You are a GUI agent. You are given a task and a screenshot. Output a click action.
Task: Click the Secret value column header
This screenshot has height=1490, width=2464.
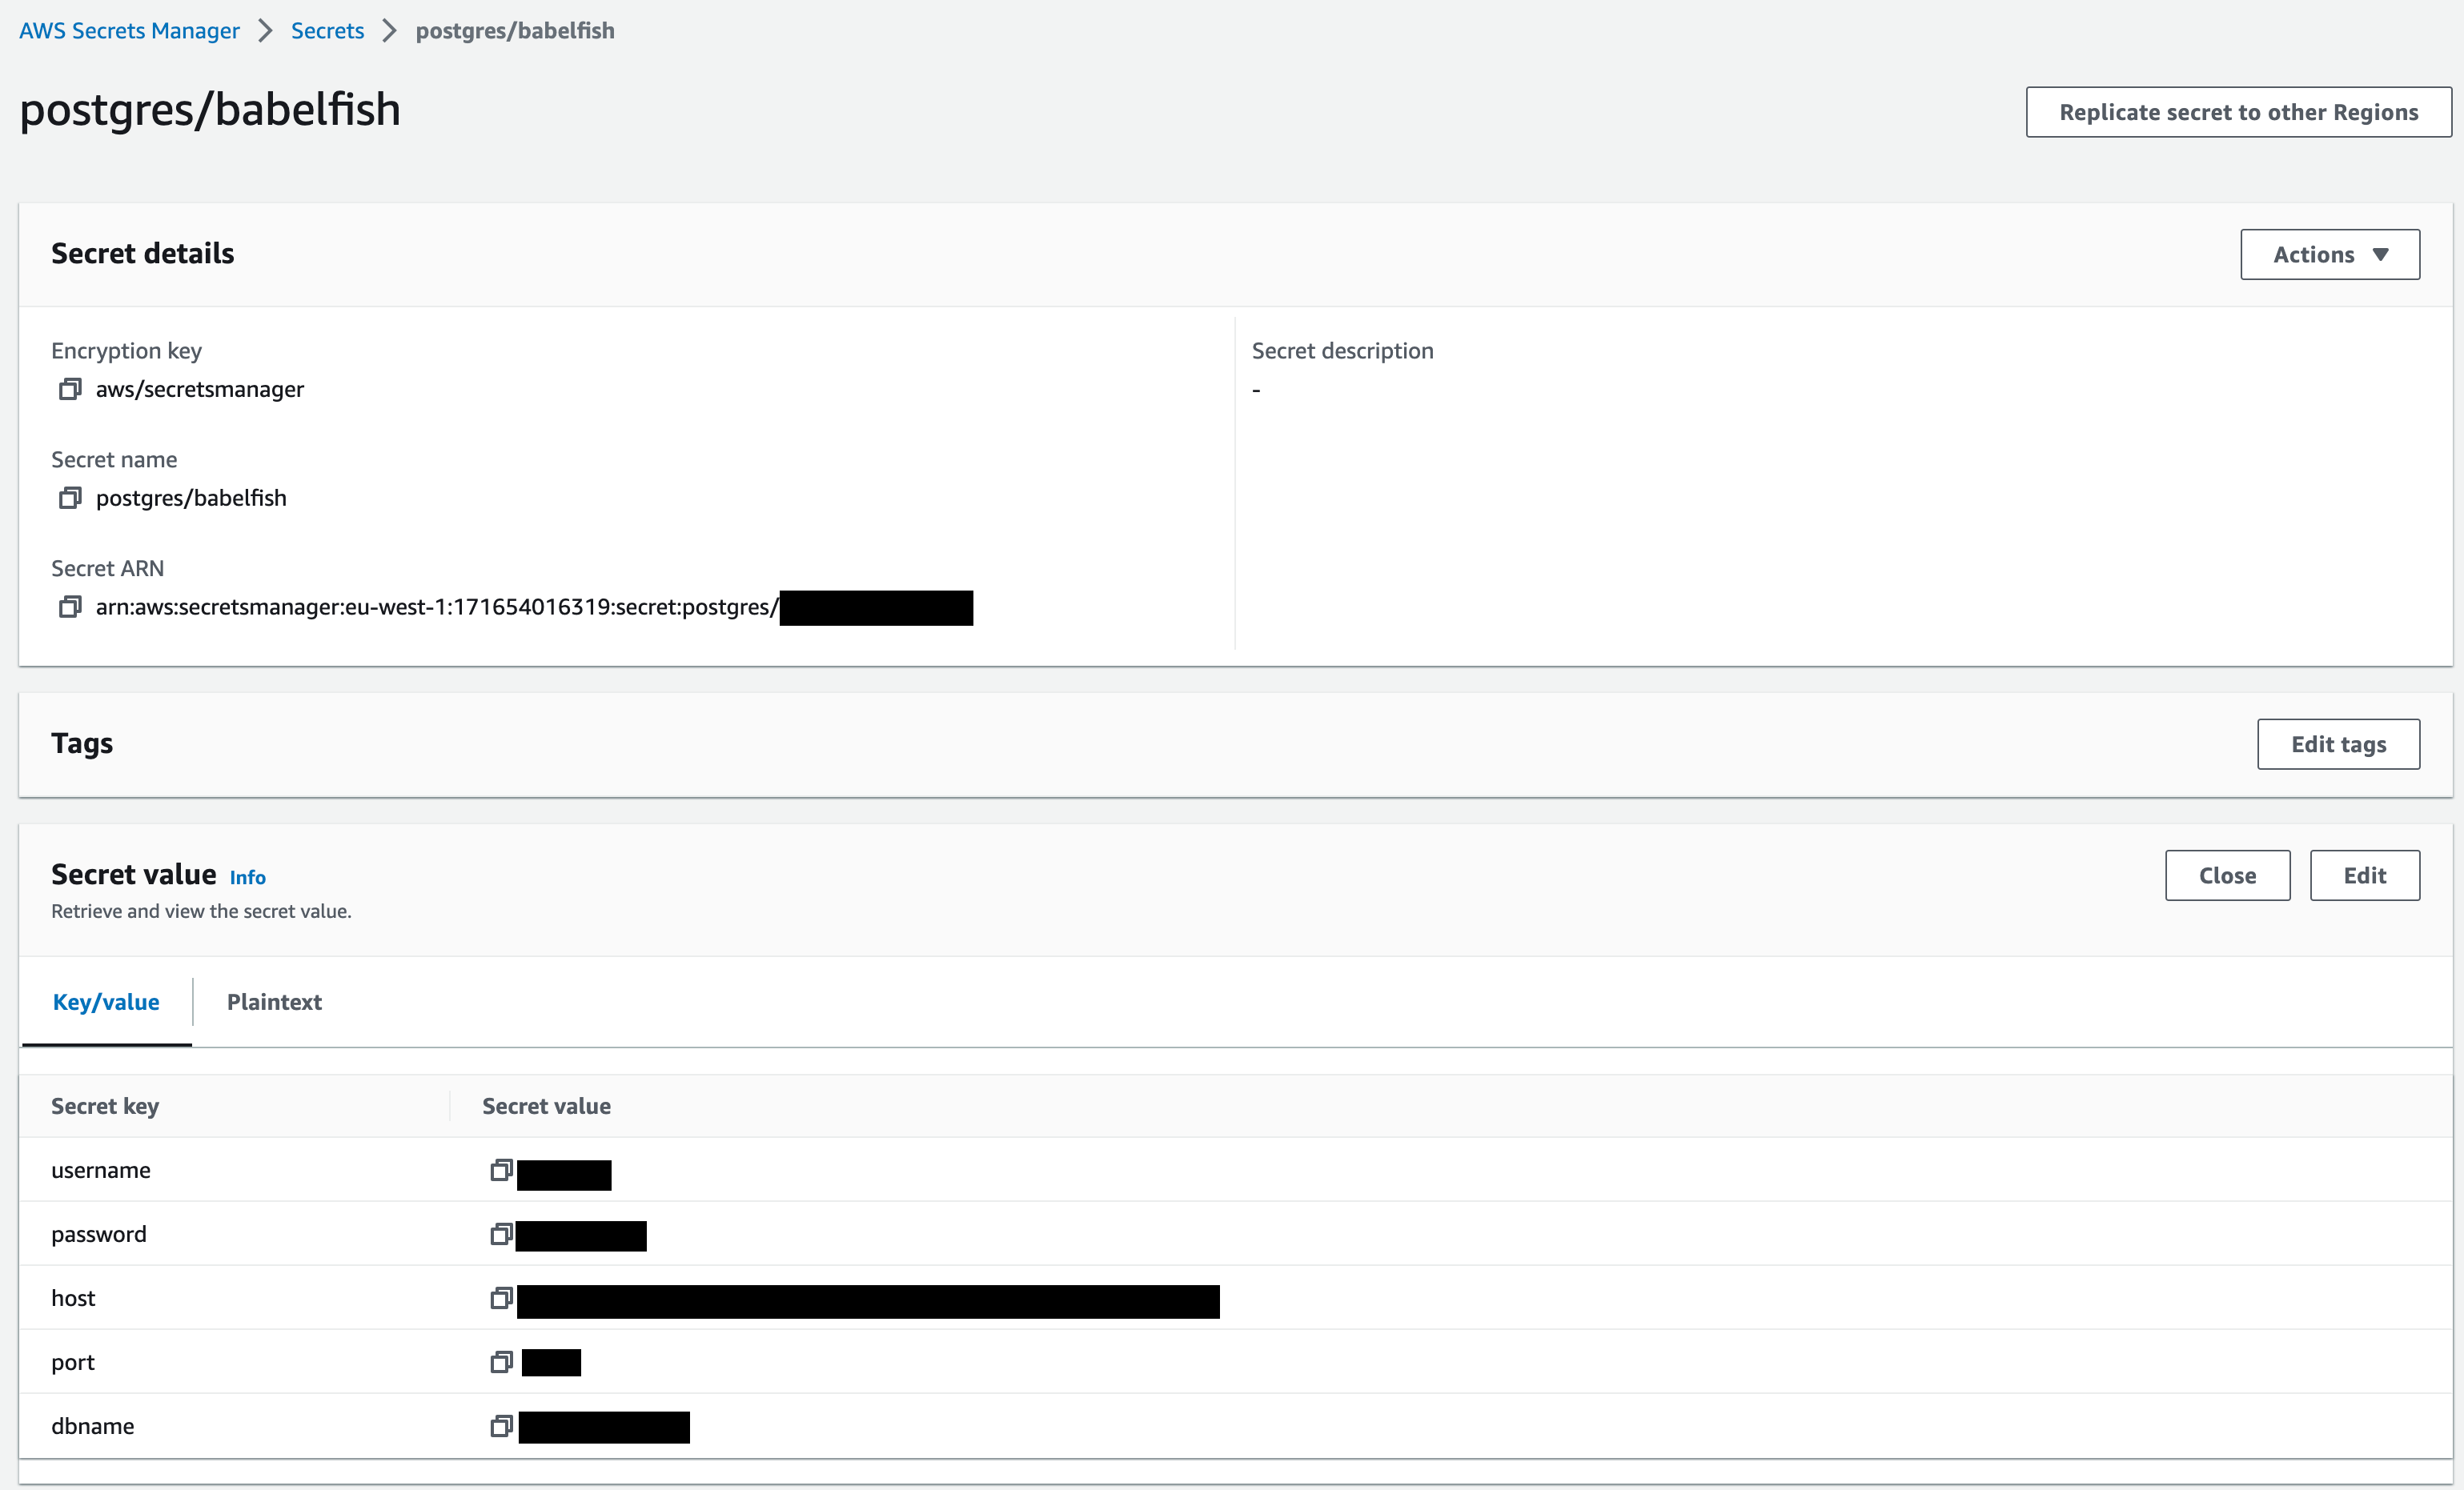[x=546, y=1106]
